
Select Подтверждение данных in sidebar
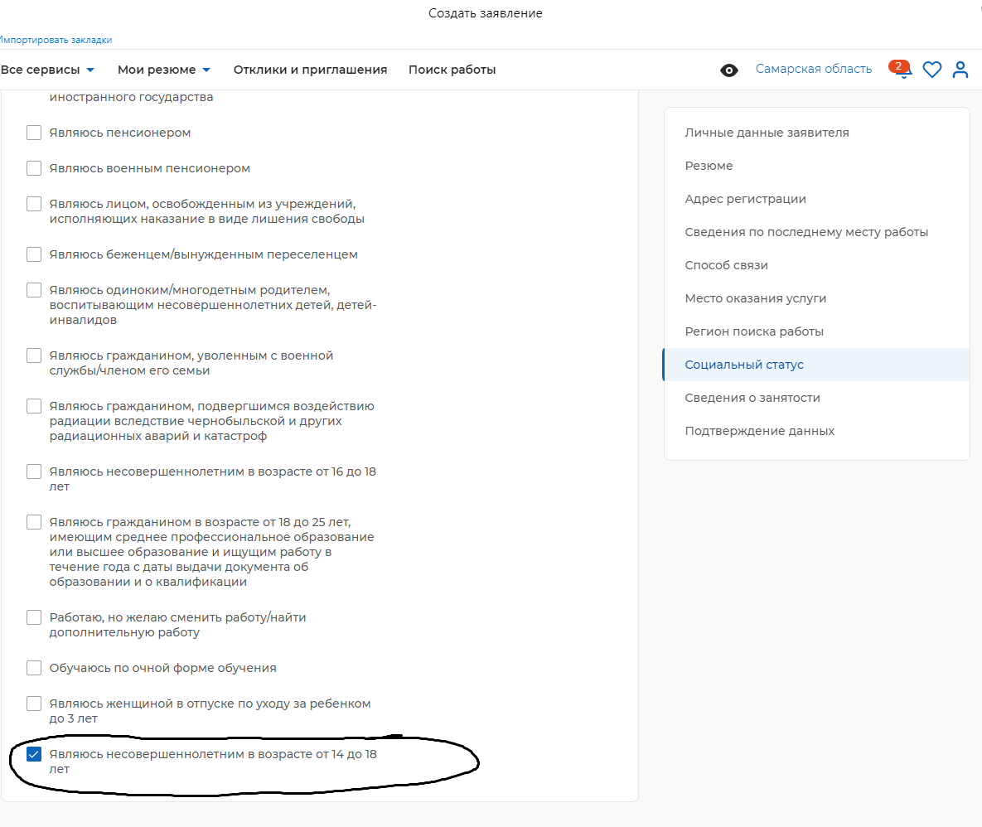pyautogui.click(x=759, y=431)
